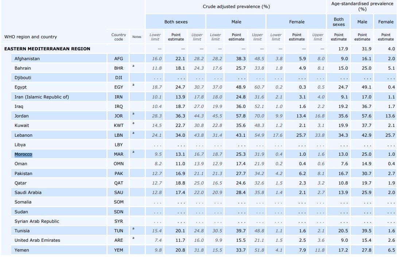Image resolution: width=416 pixels, height=264 pixels.
Task: Click the Male crude prevalence column header
Action: click(x=236, y=22)
